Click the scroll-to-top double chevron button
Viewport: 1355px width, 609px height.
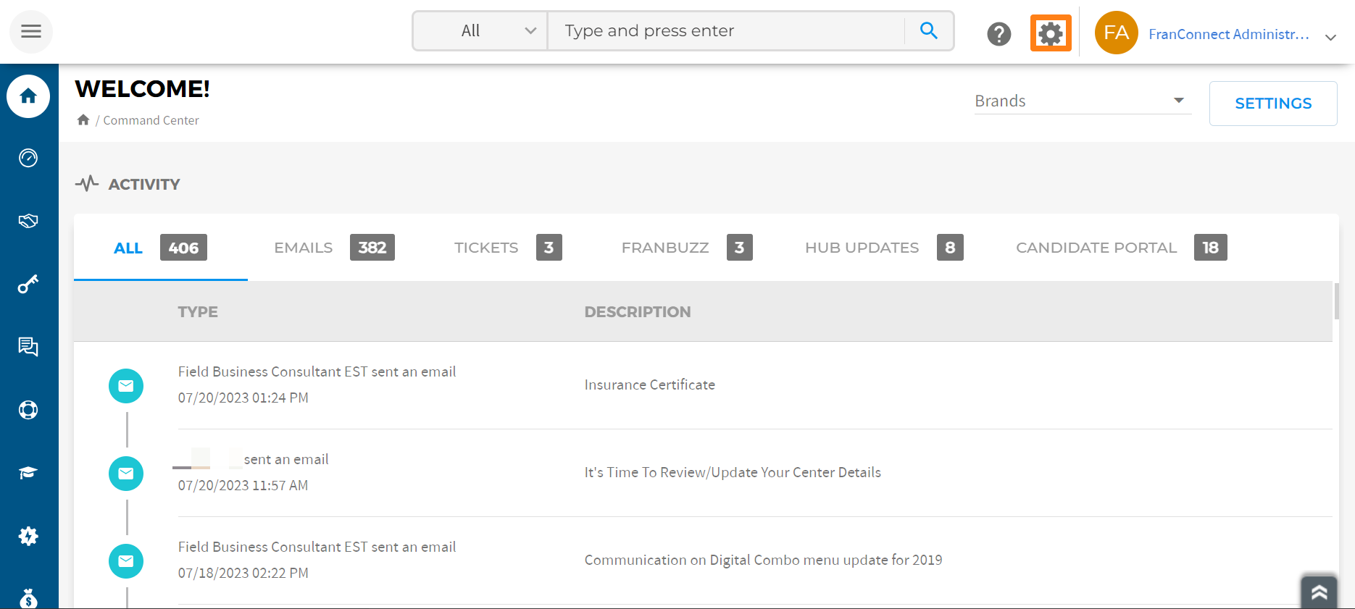[x=1318, y=592]
